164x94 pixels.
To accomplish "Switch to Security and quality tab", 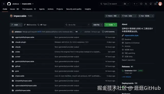I will [x=74, y=9].
